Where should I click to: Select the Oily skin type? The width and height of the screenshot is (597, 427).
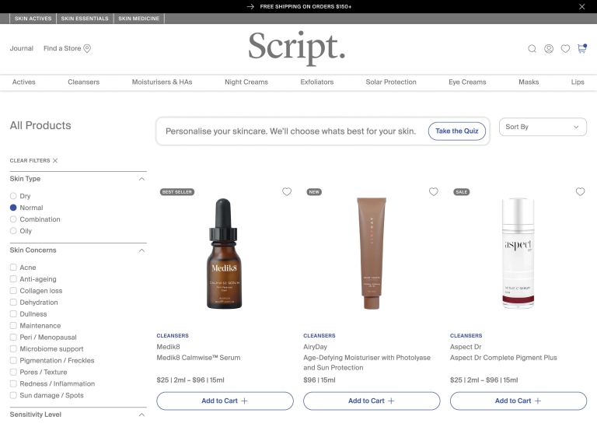coord(13,231)
